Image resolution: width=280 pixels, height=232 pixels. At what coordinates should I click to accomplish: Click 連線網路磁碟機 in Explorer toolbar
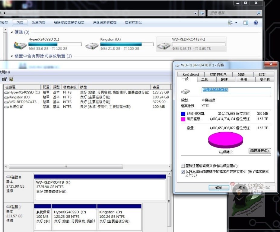tap(104, 23)
